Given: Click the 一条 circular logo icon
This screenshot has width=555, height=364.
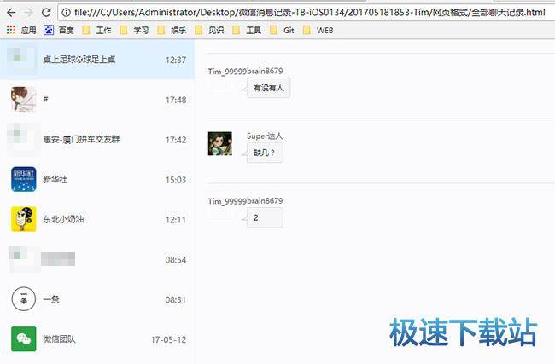Looking at the screenshot, I should (24, 299).
